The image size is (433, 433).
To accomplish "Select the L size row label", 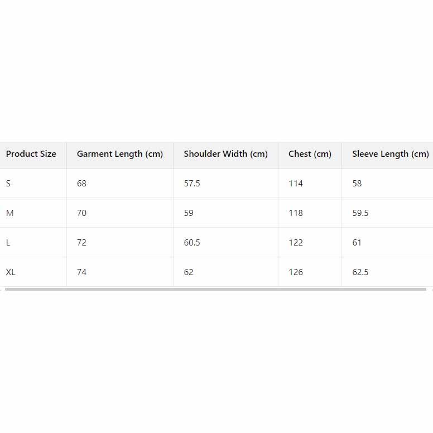I will (8, 243).
